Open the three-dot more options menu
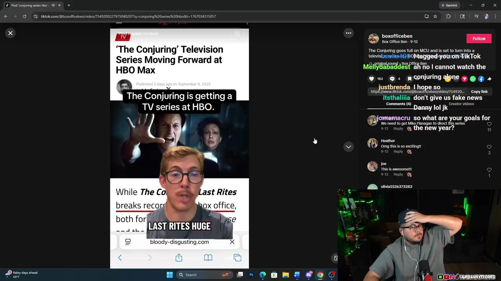Viewport: 501px width, 281px height. click(x=348, y=33)
